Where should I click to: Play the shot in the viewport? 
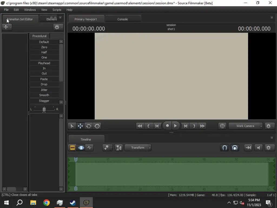(x=175, y=126)
